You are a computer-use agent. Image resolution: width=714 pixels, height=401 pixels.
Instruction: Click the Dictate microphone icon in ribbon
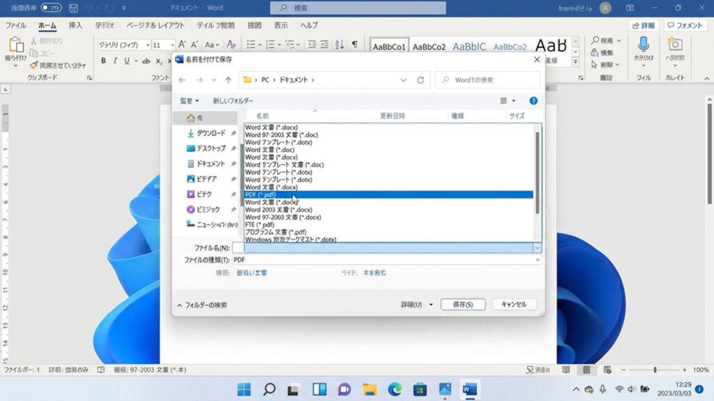click(x=643, y=45)
